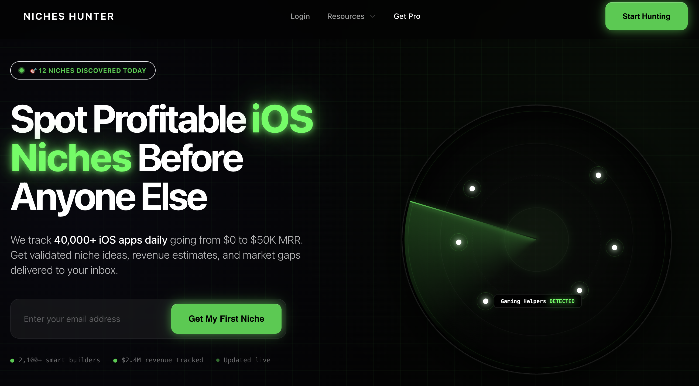
Task: Select the upper-left radar blip dot
Action: pos(472,189)
